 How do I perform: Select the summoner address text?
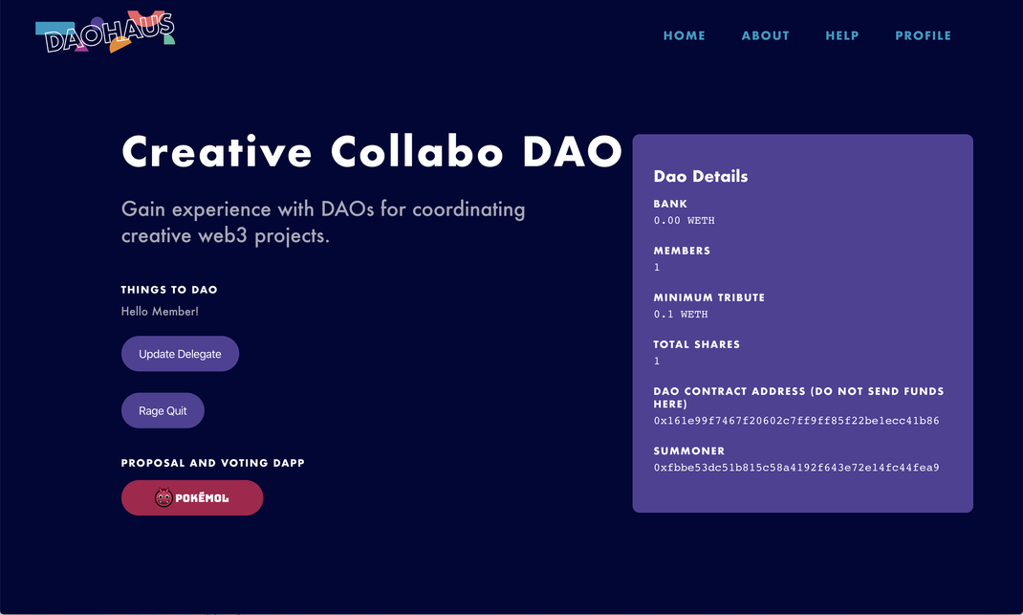point(796,468)
